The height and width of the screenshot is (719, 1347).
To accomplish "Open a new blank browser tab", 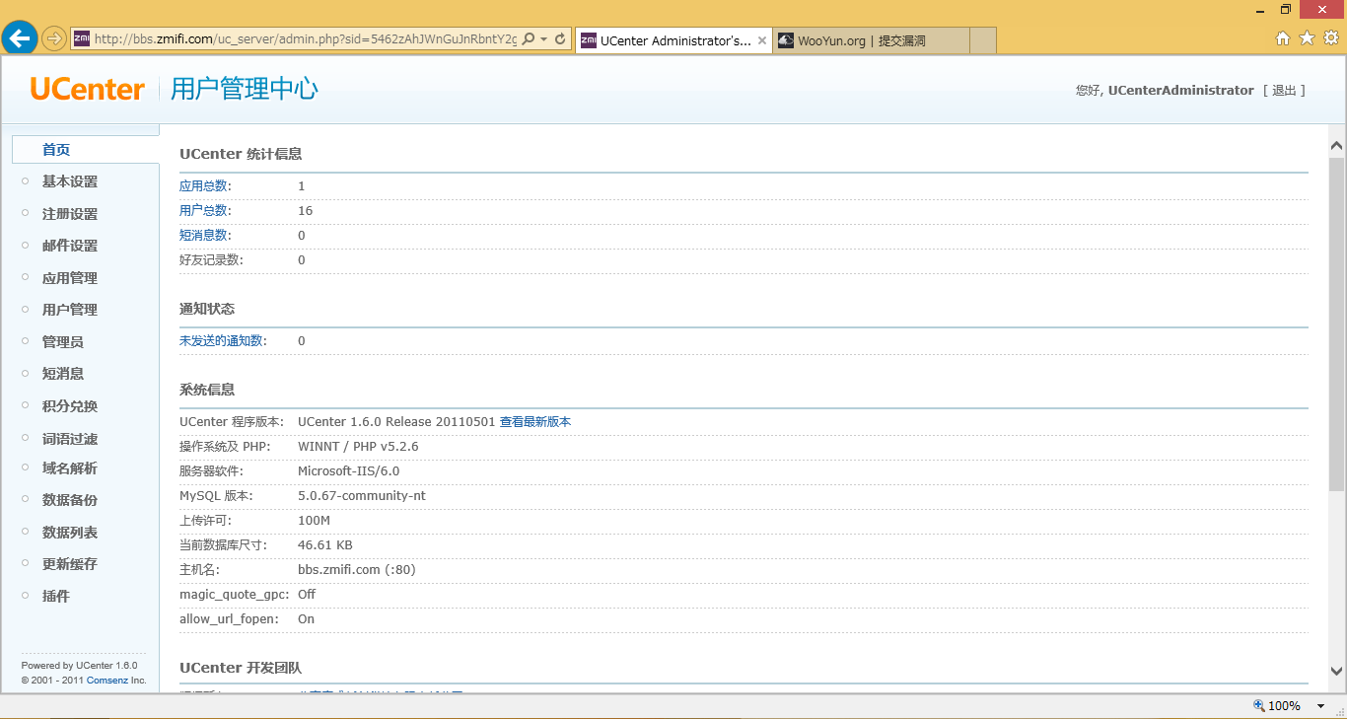I will click(983, 40).
